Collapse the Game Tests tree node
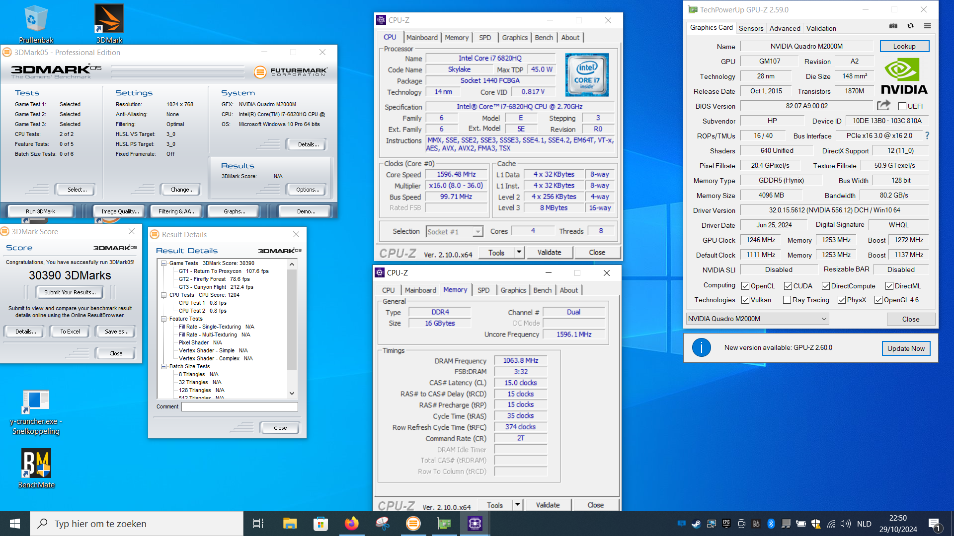The width and height of the screenshot is (954, 536). tap(163, 263)
